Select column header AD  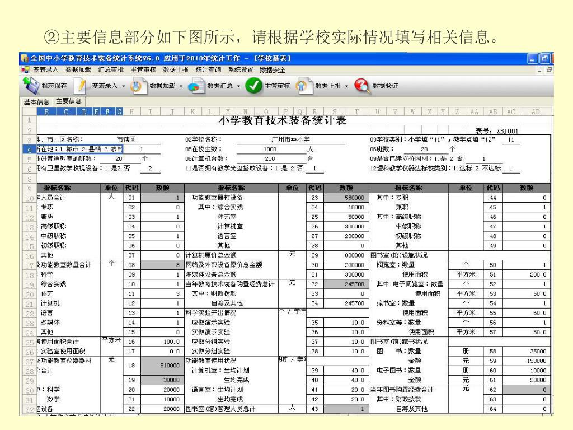[536, 112]
